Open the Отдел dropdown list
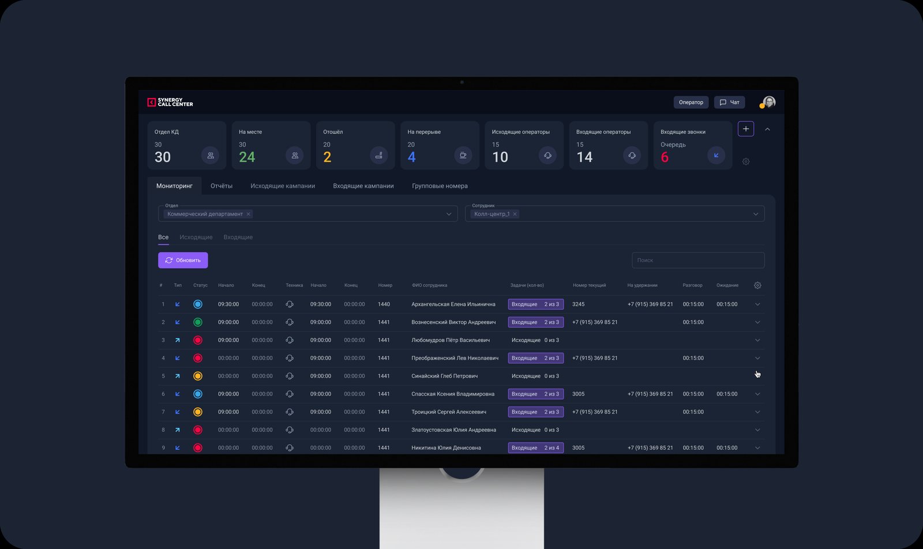The width and height of the screenshot is (923, 549). (x=449, y=214)
